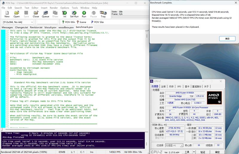Switch to the Changes.txt tab
The height and width of the screenshot is (154, 239).
pyautogui.click(x=21, y=27)
